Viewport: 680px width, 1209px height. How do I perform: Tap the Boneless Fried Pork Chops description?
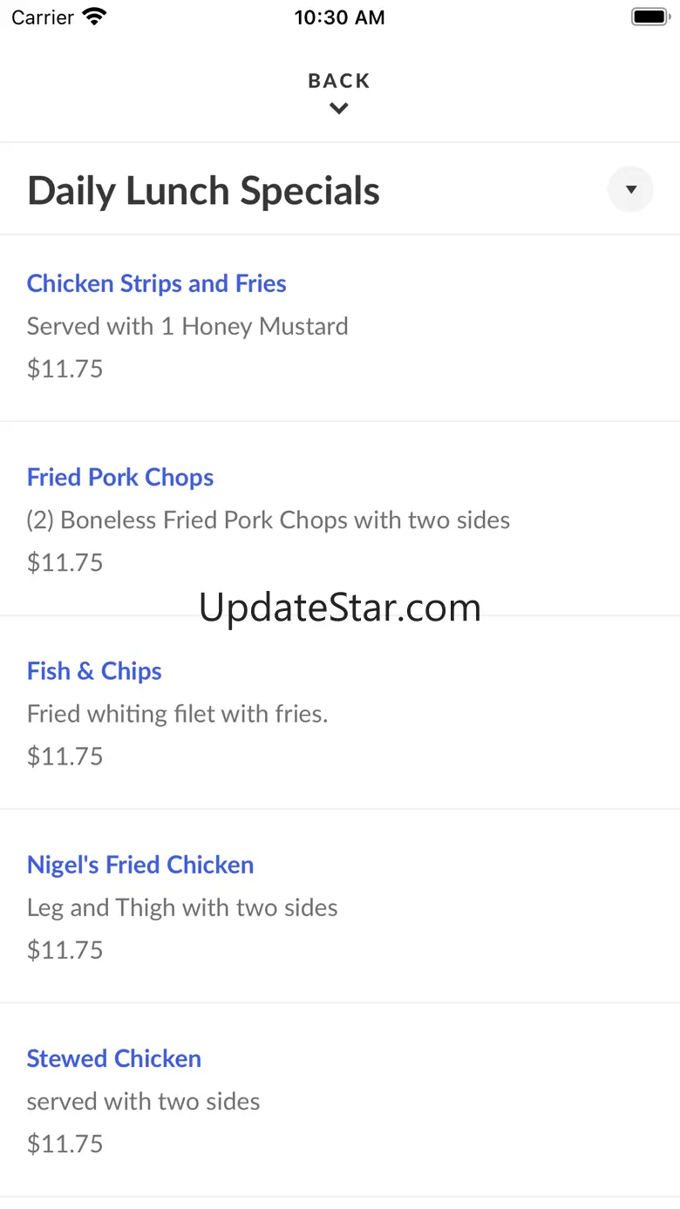pyautogui.click(x=269, y=520)
